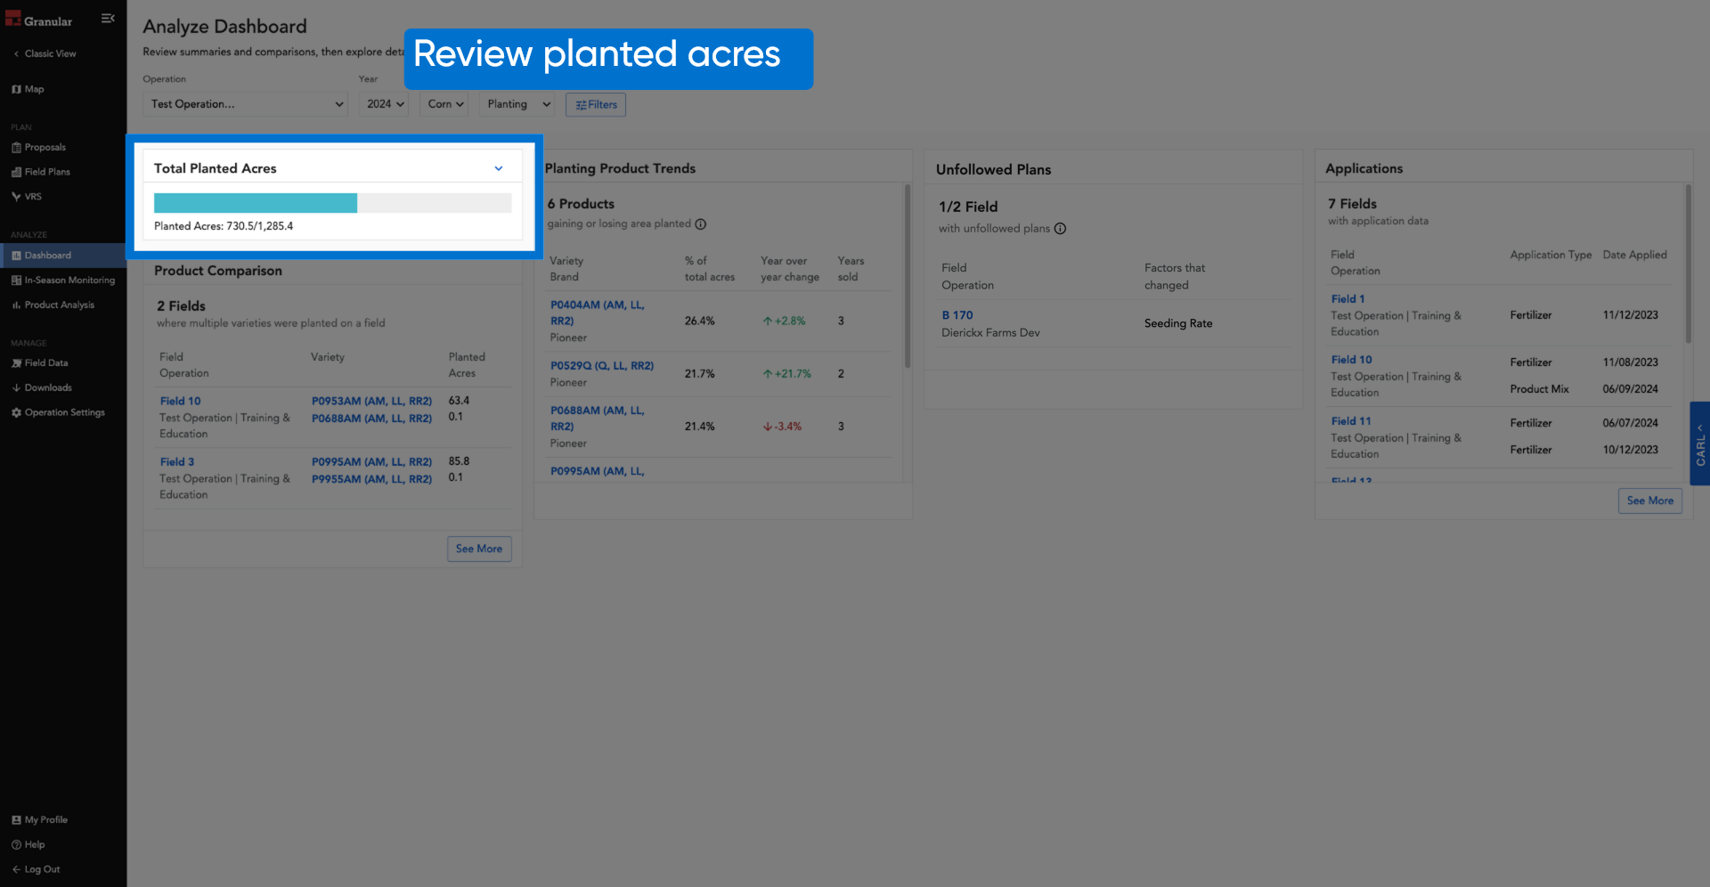1710x887 pixels.
Task: Click the up arrow next to +2.8%
Action: pos(767,321)
